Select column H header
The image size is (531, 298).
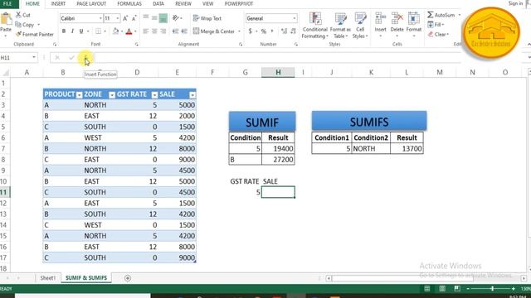(278, 72)
